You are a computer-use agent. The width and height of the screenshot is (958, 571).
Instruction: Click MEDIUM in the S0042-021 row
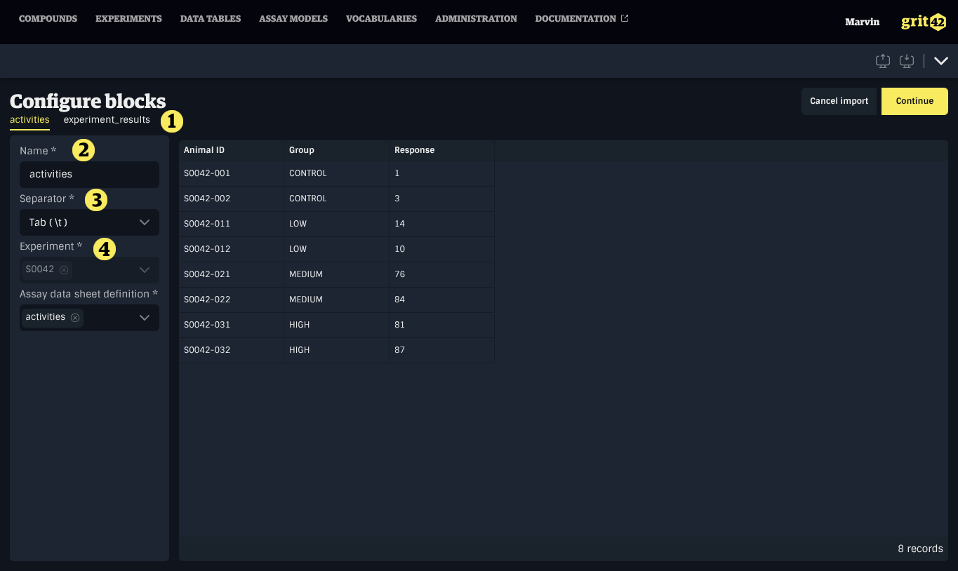click(337, 274)
